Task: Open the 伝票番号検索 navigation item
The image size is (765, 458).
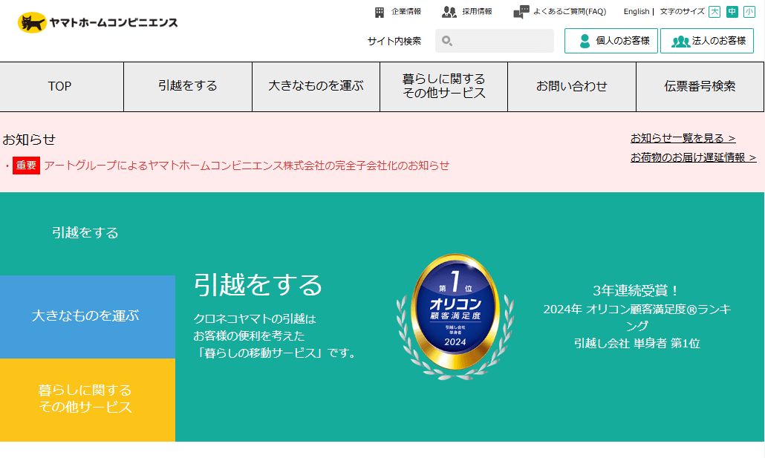Action: click(700, 87)
